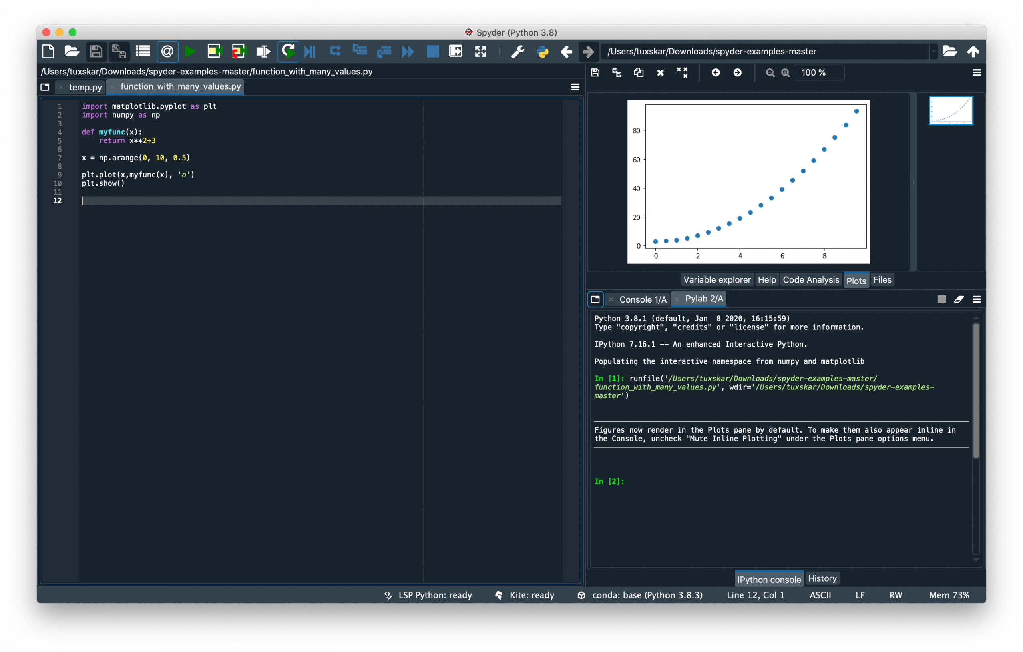This screenshot has height=652, width=1023.
Task: Click the Debug file icon
Action: pyautogui.click(x=310, y=52)
